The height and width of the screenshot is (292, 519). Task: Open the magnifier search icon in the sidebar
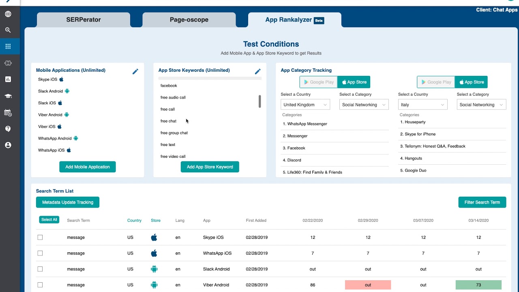8,30
